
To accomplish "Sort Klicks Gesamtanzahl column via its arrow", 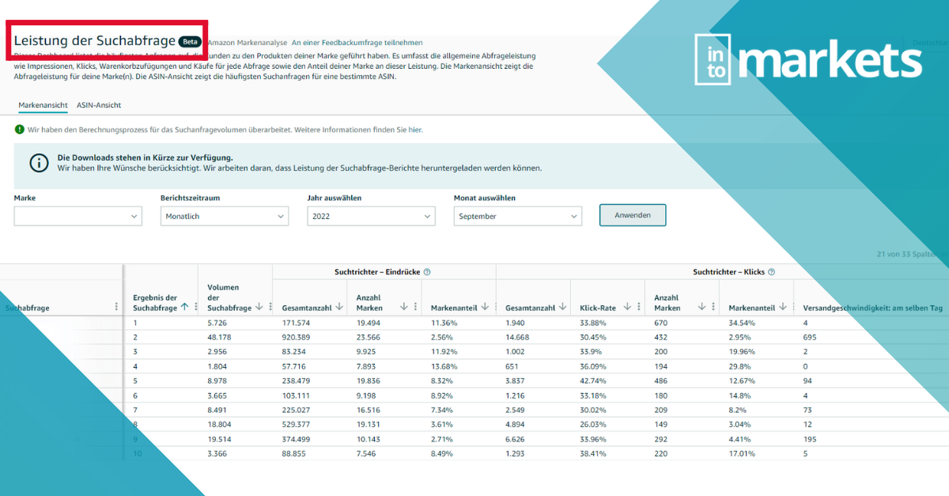I will pyautogui.click(x=562, y=307).
